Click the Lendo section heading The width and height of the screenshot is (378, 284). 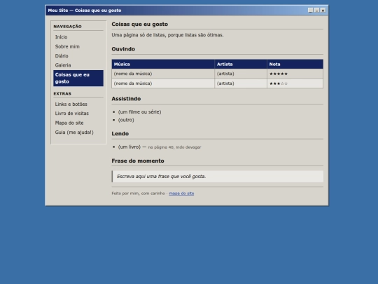pyautogui.click(x=120, y=133)
